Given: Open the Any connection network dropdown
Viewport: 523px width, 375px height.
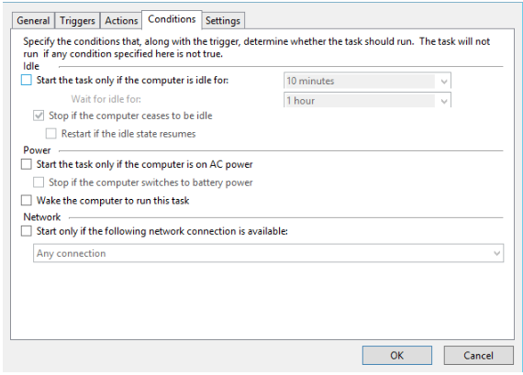Looking at the screenshot, I should (x=268, y=253).
